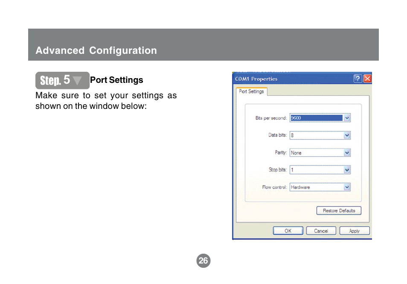Open the Parity dropdown arrow
Screen dimensions: 407x284
tap(347, 153)
